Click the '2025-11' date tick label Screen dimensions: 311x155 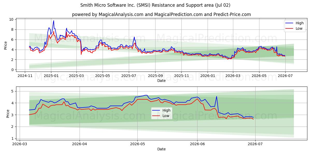pyautogui.click(x=181, y=75)
